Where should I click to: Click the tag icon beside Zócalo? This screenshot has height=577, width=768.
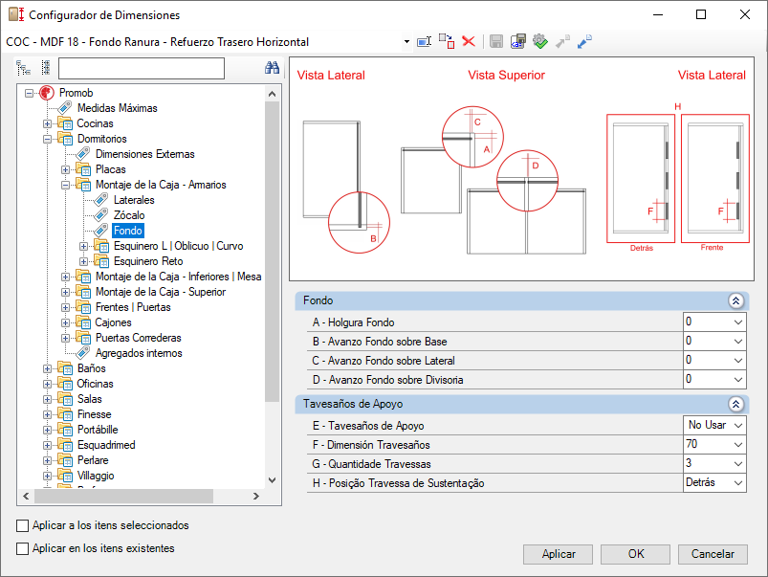pos(100,214)
